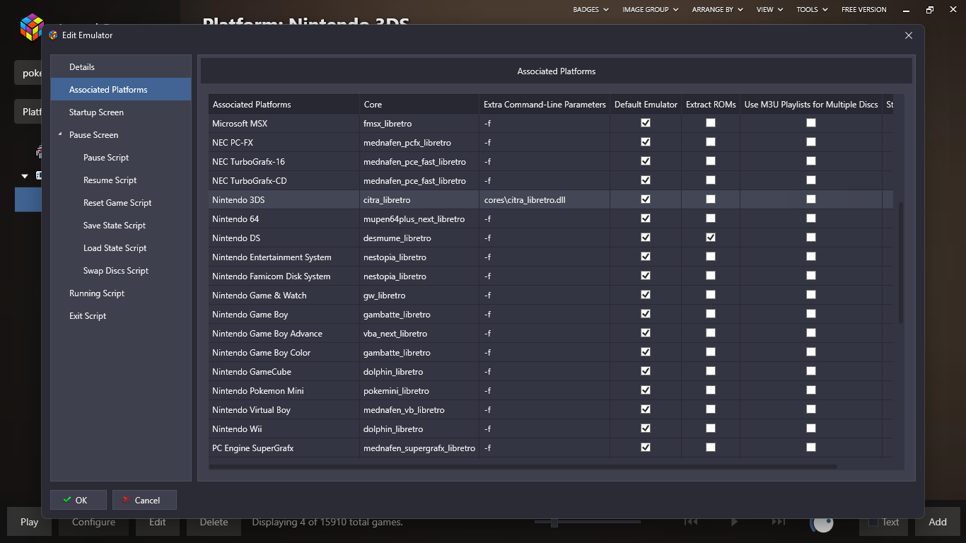Click the vertical scrollbar of the platforms table
Screen dimensions: 966x543
point(900,262)
